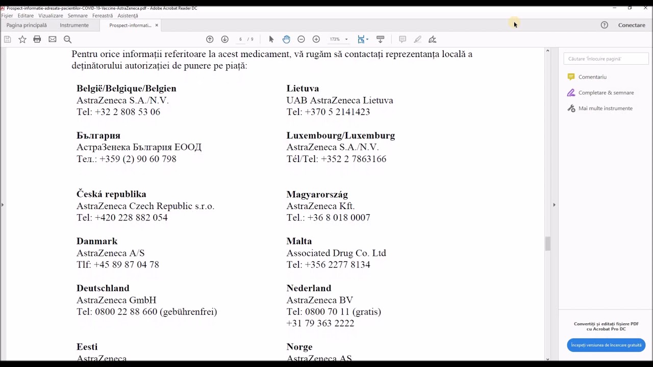The height and width of the screenshot is (367, 653).
Task: Click the Nederland heading
Action: (x=309, y=288)
